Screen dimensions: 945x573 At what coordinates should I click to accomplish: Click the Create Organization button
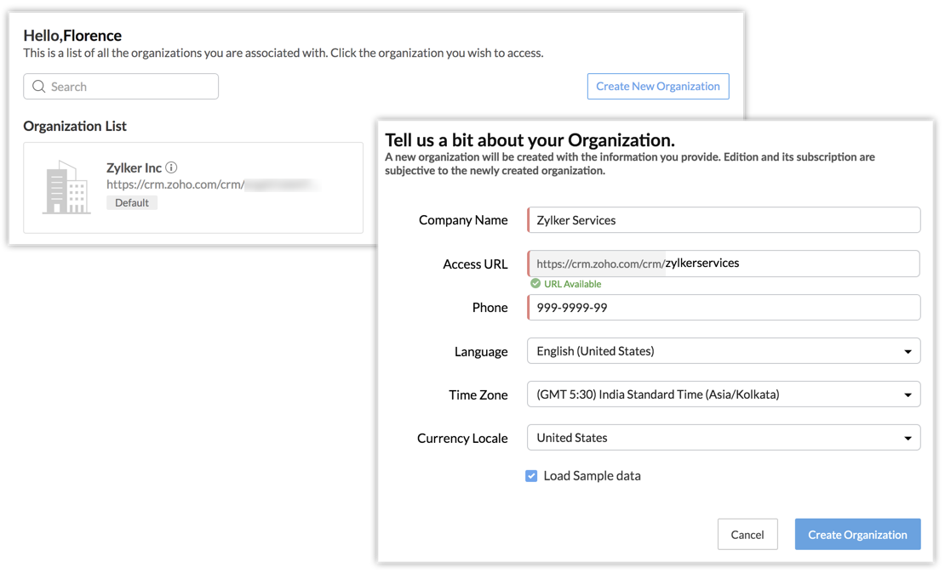pyautogui.click(x=857, y=535)
